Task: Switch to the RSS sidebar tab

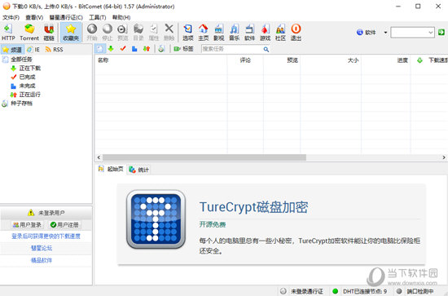Action: coord(54,50)
